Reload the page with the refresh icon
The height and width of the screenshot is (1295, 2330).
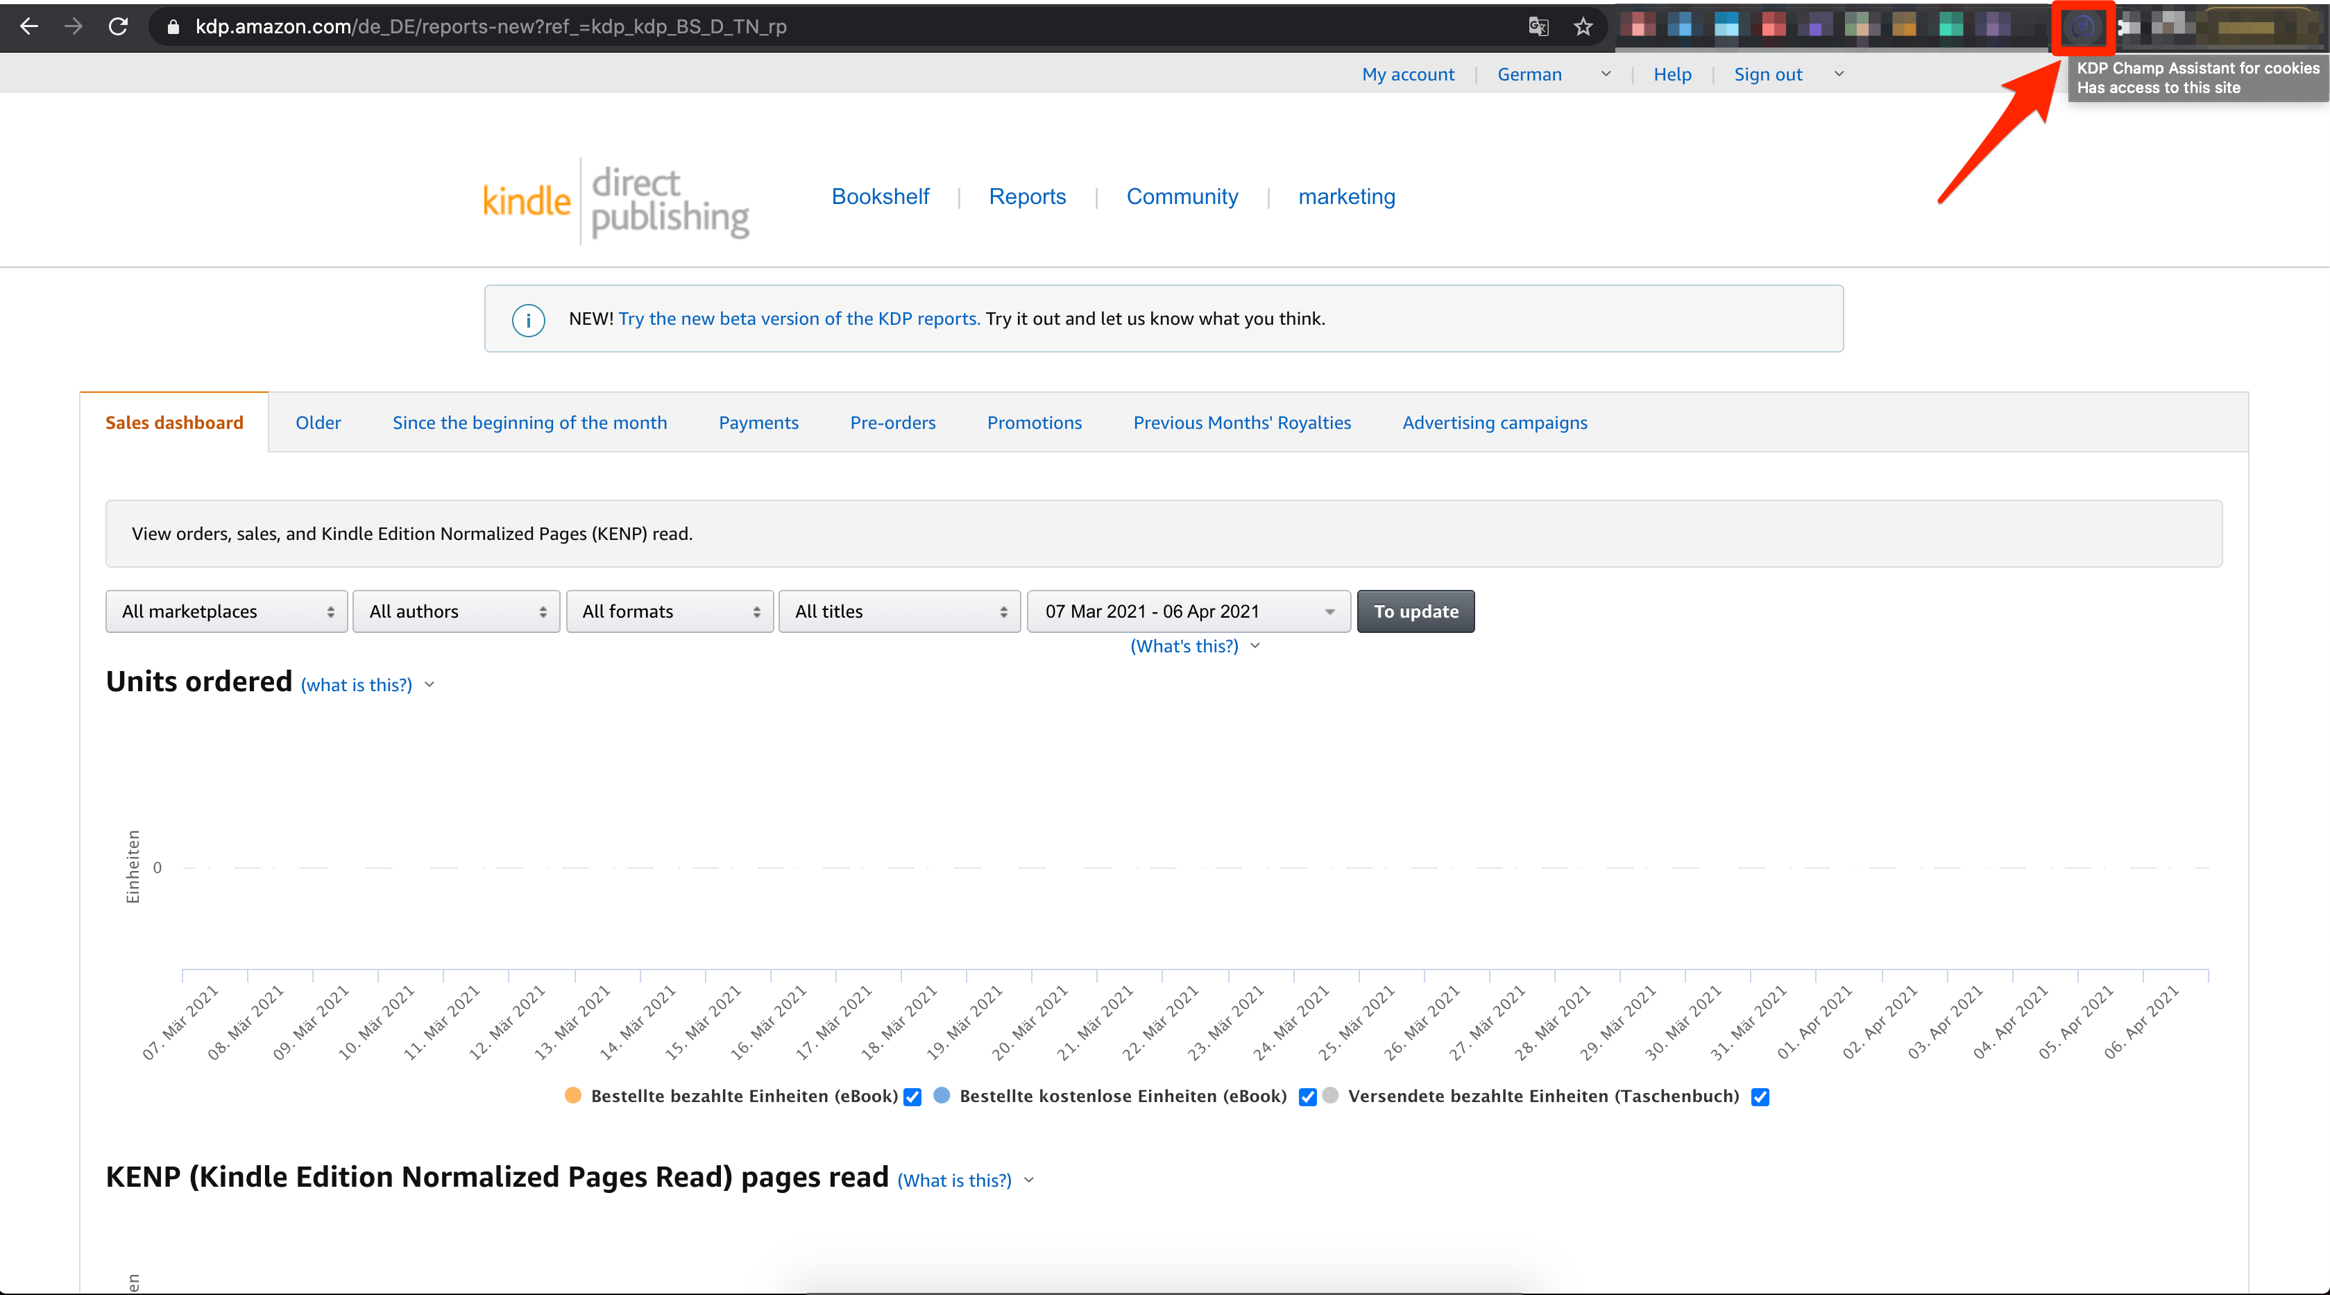tap(119, 26)
